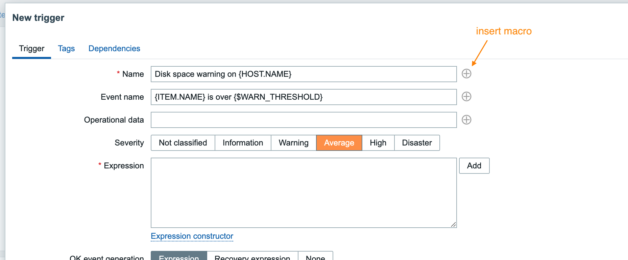Click the empty Operational data field
Screen dimensions: 628x260
coord(304,120)
